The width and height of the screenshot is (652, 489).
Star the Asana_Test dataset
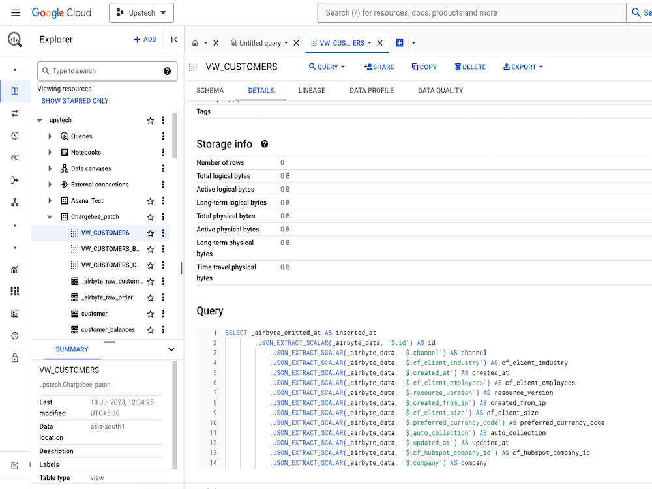(151, 201)
